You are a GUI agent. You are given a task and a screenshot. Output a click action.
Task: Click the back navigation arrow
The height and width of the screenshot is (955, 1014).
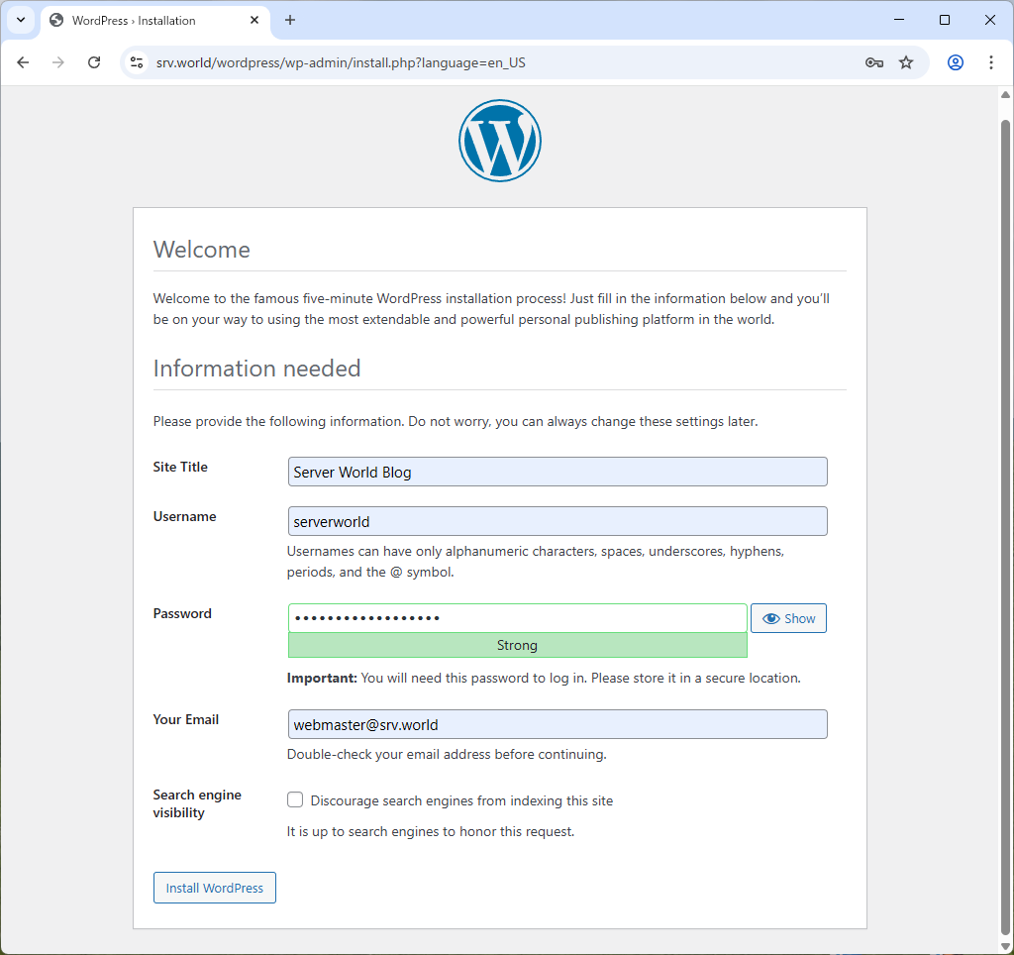pyautogui.click(x=23, y=61)
